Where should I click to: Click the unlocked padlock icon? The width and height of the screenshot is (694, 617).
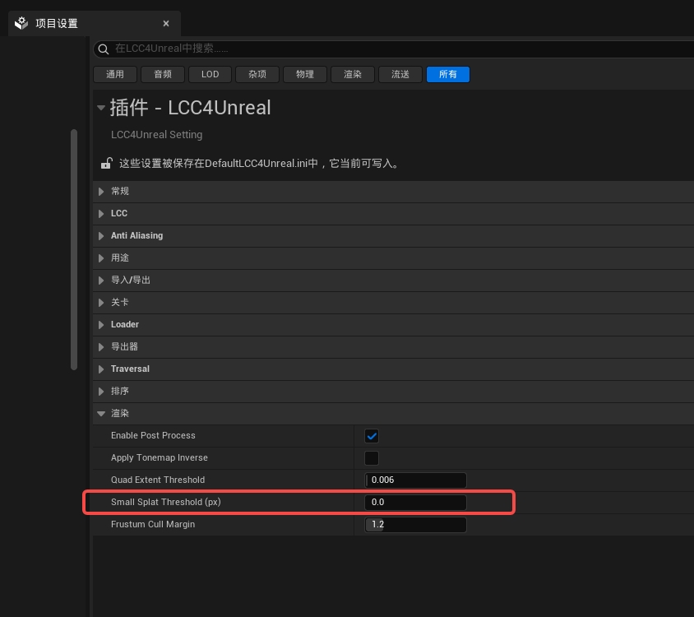(x=107, y=163)
